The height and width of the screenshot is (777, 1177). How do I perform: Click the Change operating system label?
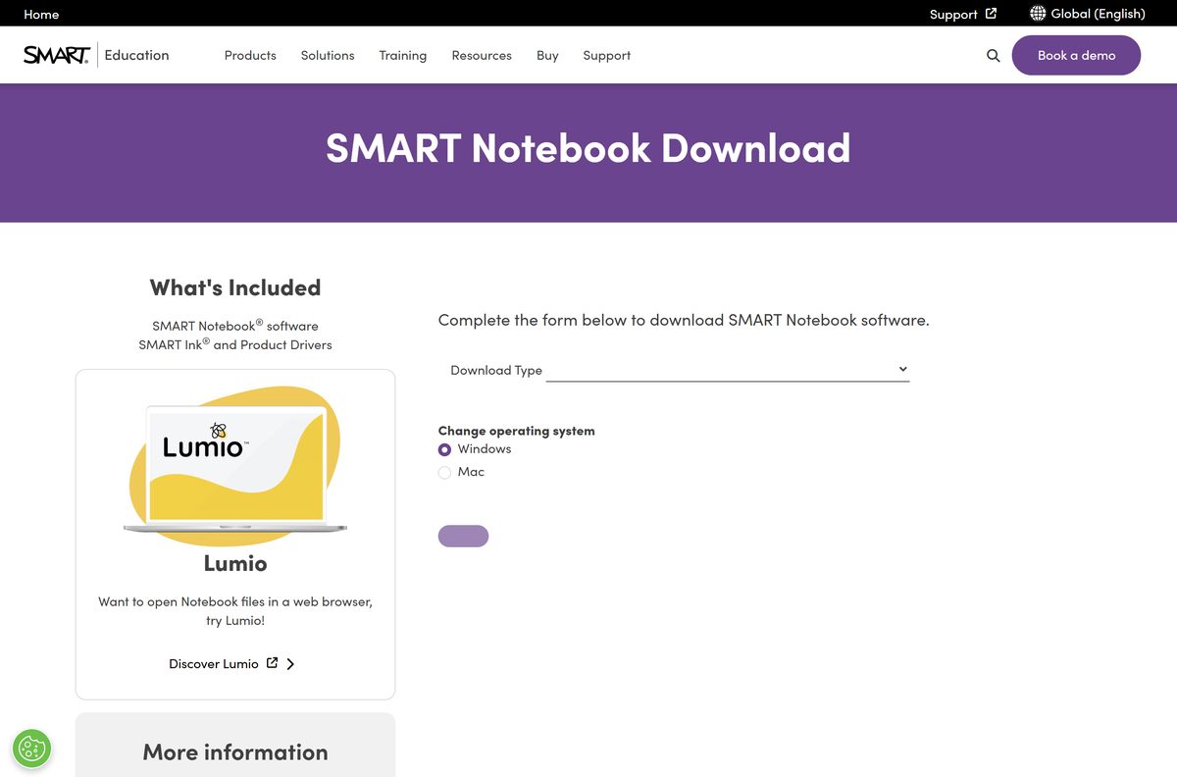[516, 431]
